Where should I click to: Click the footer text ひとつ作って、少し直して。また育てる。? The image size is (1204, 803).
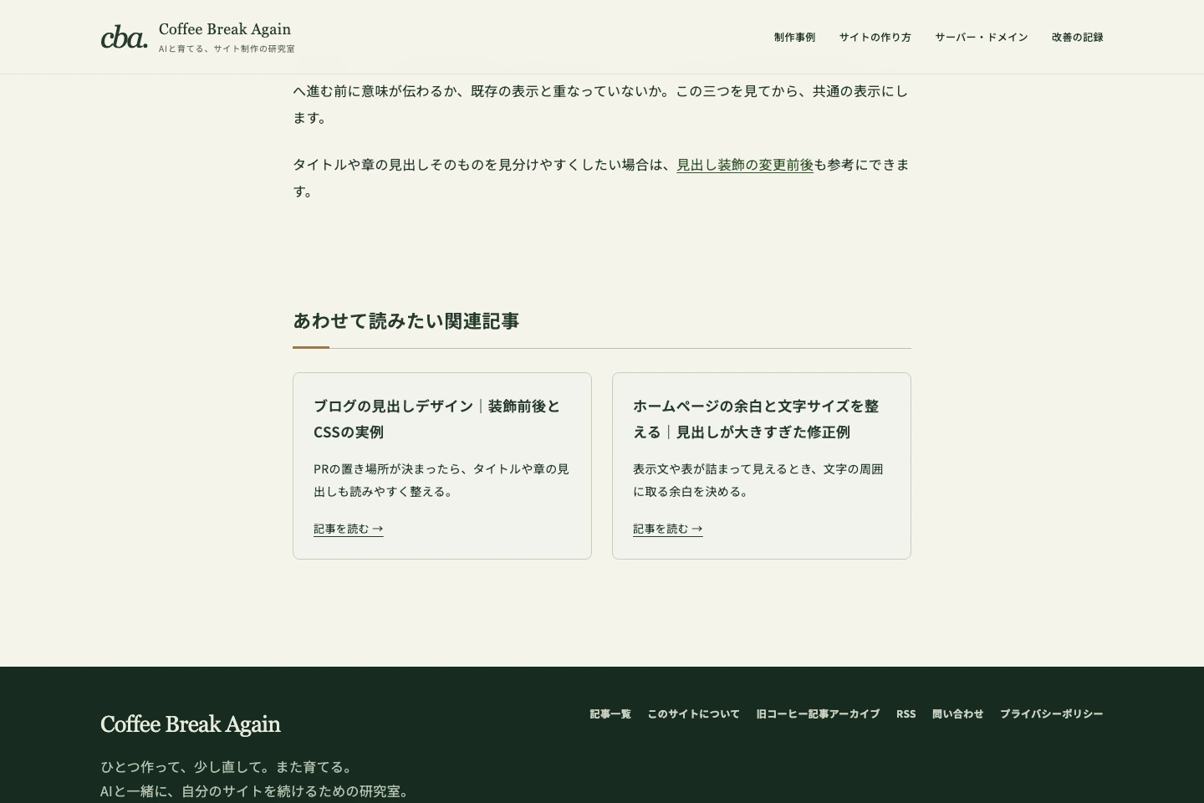coord(228,767)
